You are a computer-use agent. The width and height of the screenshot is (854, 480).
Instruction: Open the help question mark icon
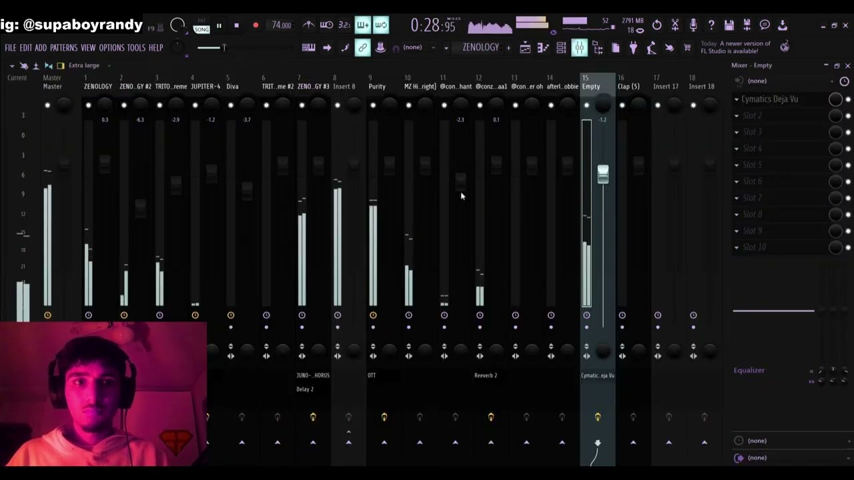711,25
